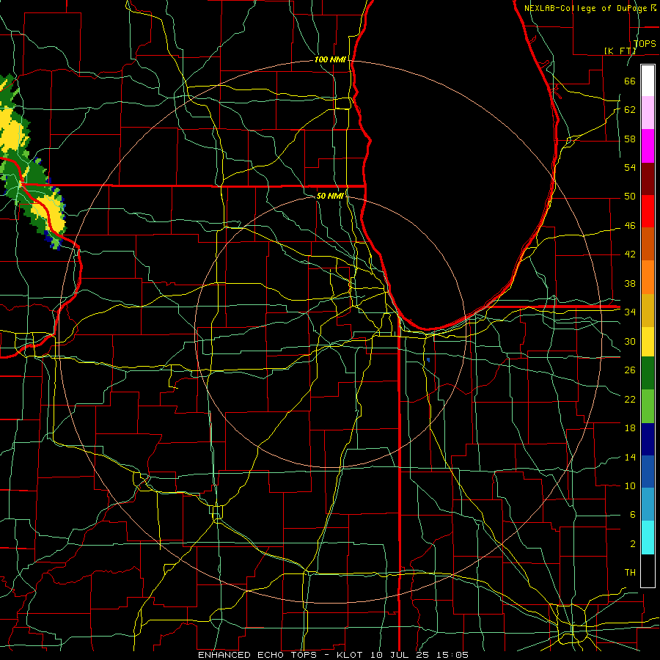
Task: Click the white swatch in the tops legend
Action: pos(648,81)
